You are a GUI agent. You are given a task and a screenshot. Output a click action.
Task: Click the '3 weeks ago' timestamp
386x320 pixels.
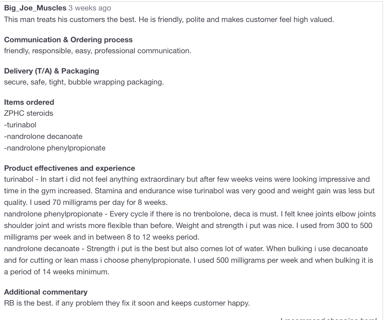coord(90,8)
